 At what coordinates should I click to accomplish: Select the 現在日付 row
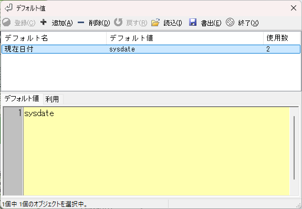click(151, 49)
